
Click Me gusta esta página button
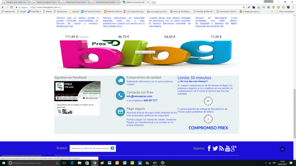(67, 98)
